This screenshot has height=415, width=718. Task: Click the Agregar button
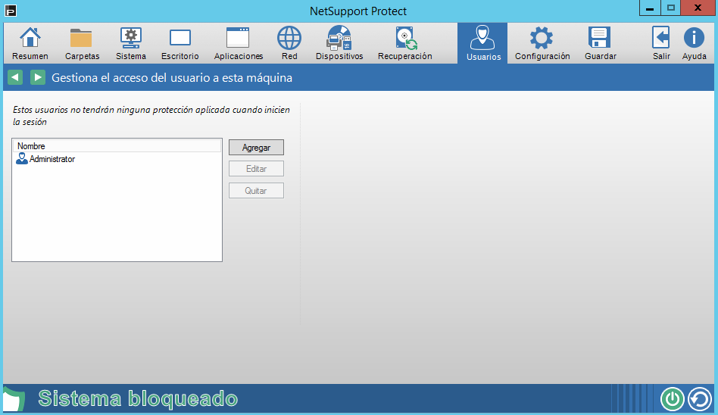point(257,148)
